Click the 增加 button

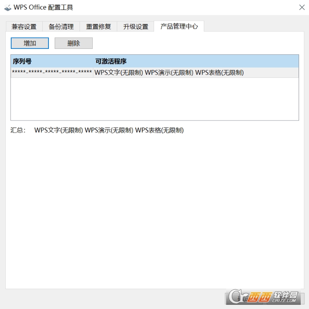30,43
